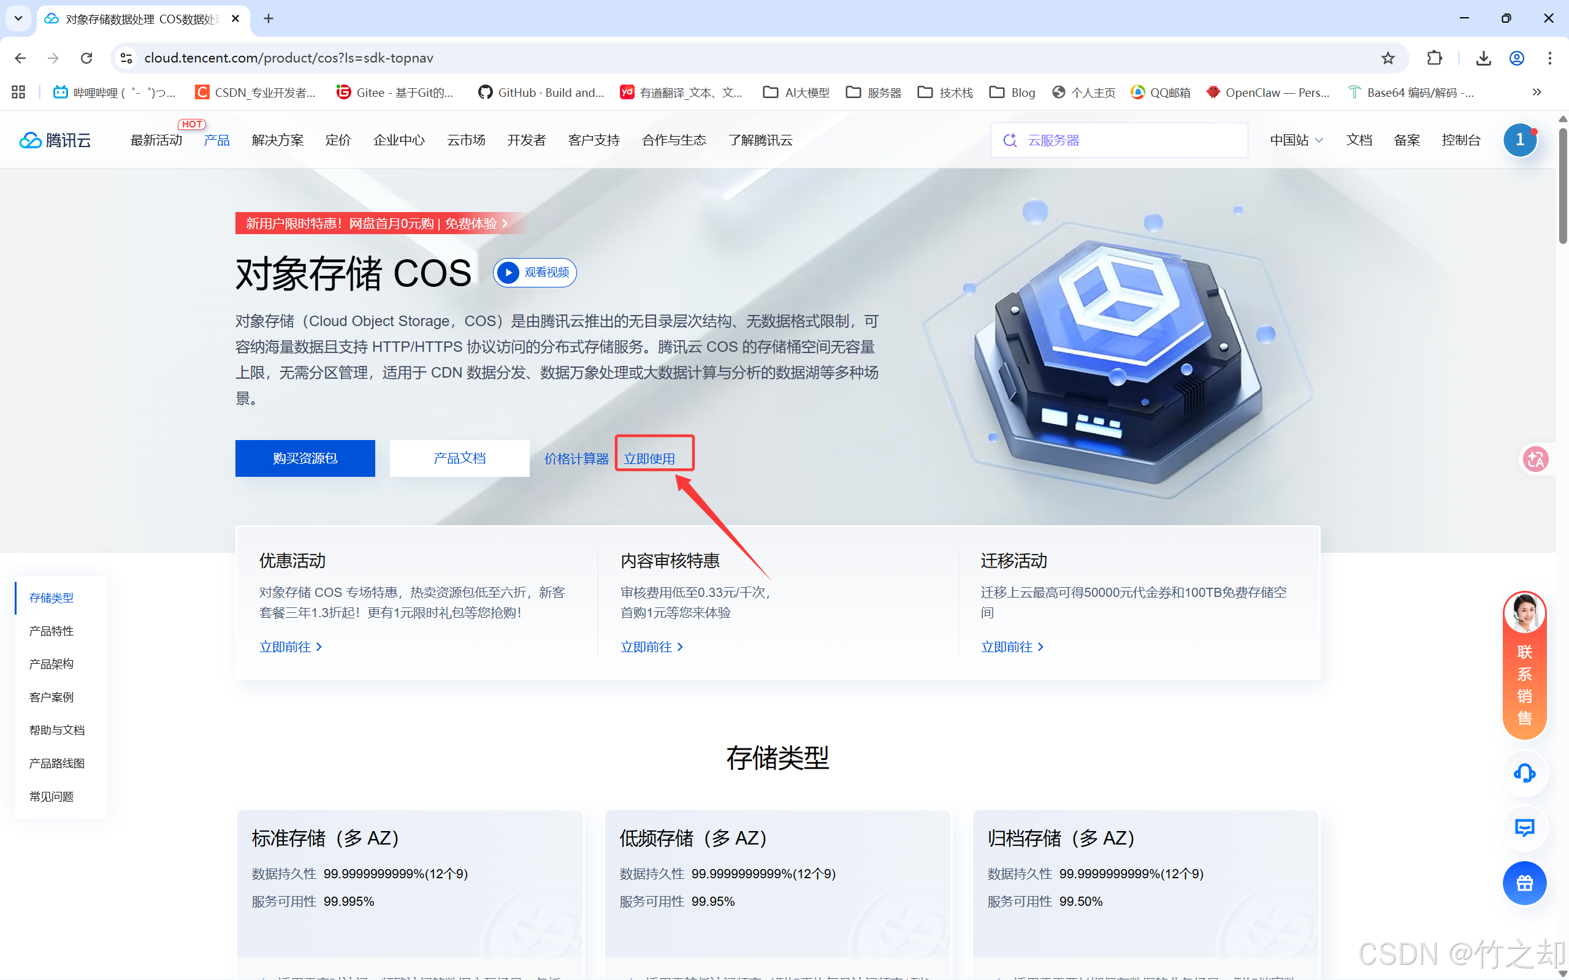Open the Blog bookmark folder
The width and height of the screenshot is (1569, 980).
(x=1012, y=93)
